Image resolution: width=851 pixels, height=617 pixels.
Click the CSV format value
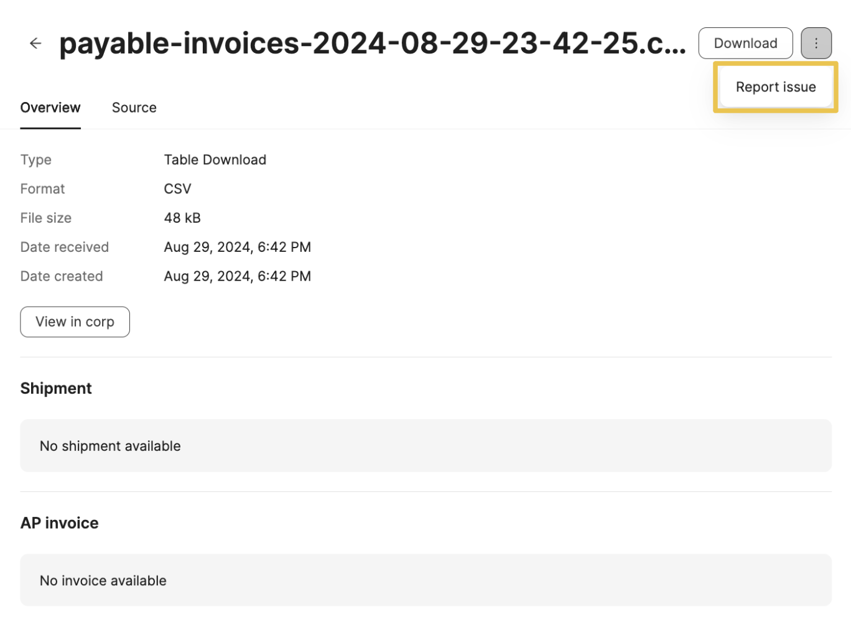177,189
